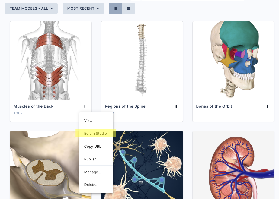This screenshot has height=199, width=279.
Task: Switch to list view layout
Action: pyautogui.click(x=128, y=8)
